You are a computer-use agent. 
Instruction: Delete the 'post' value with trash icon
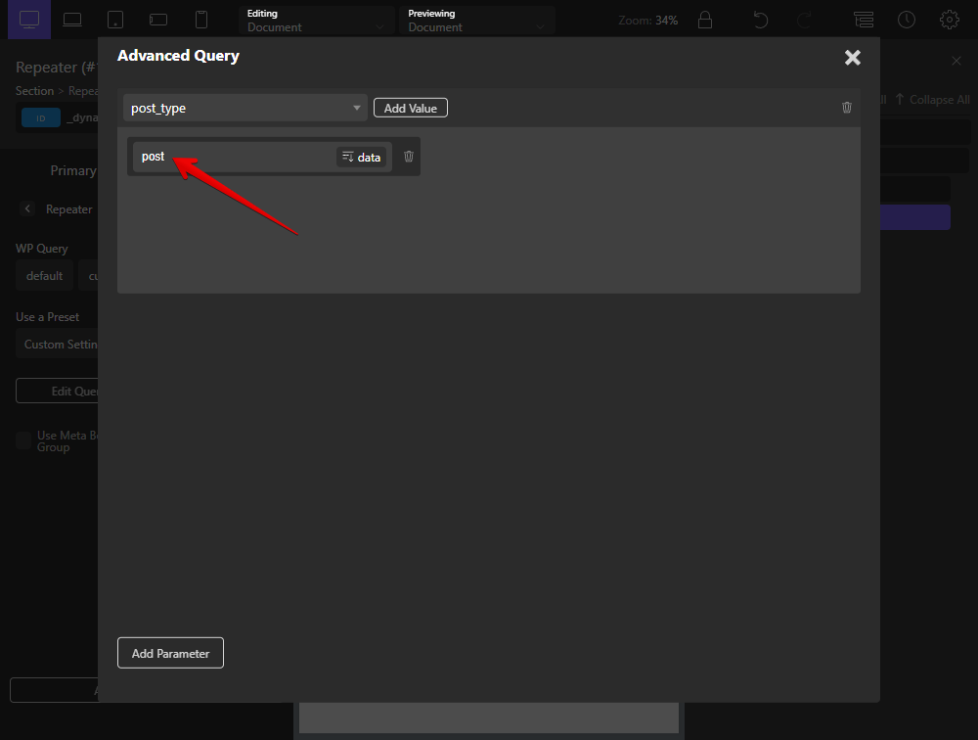[x=409, y=157]
